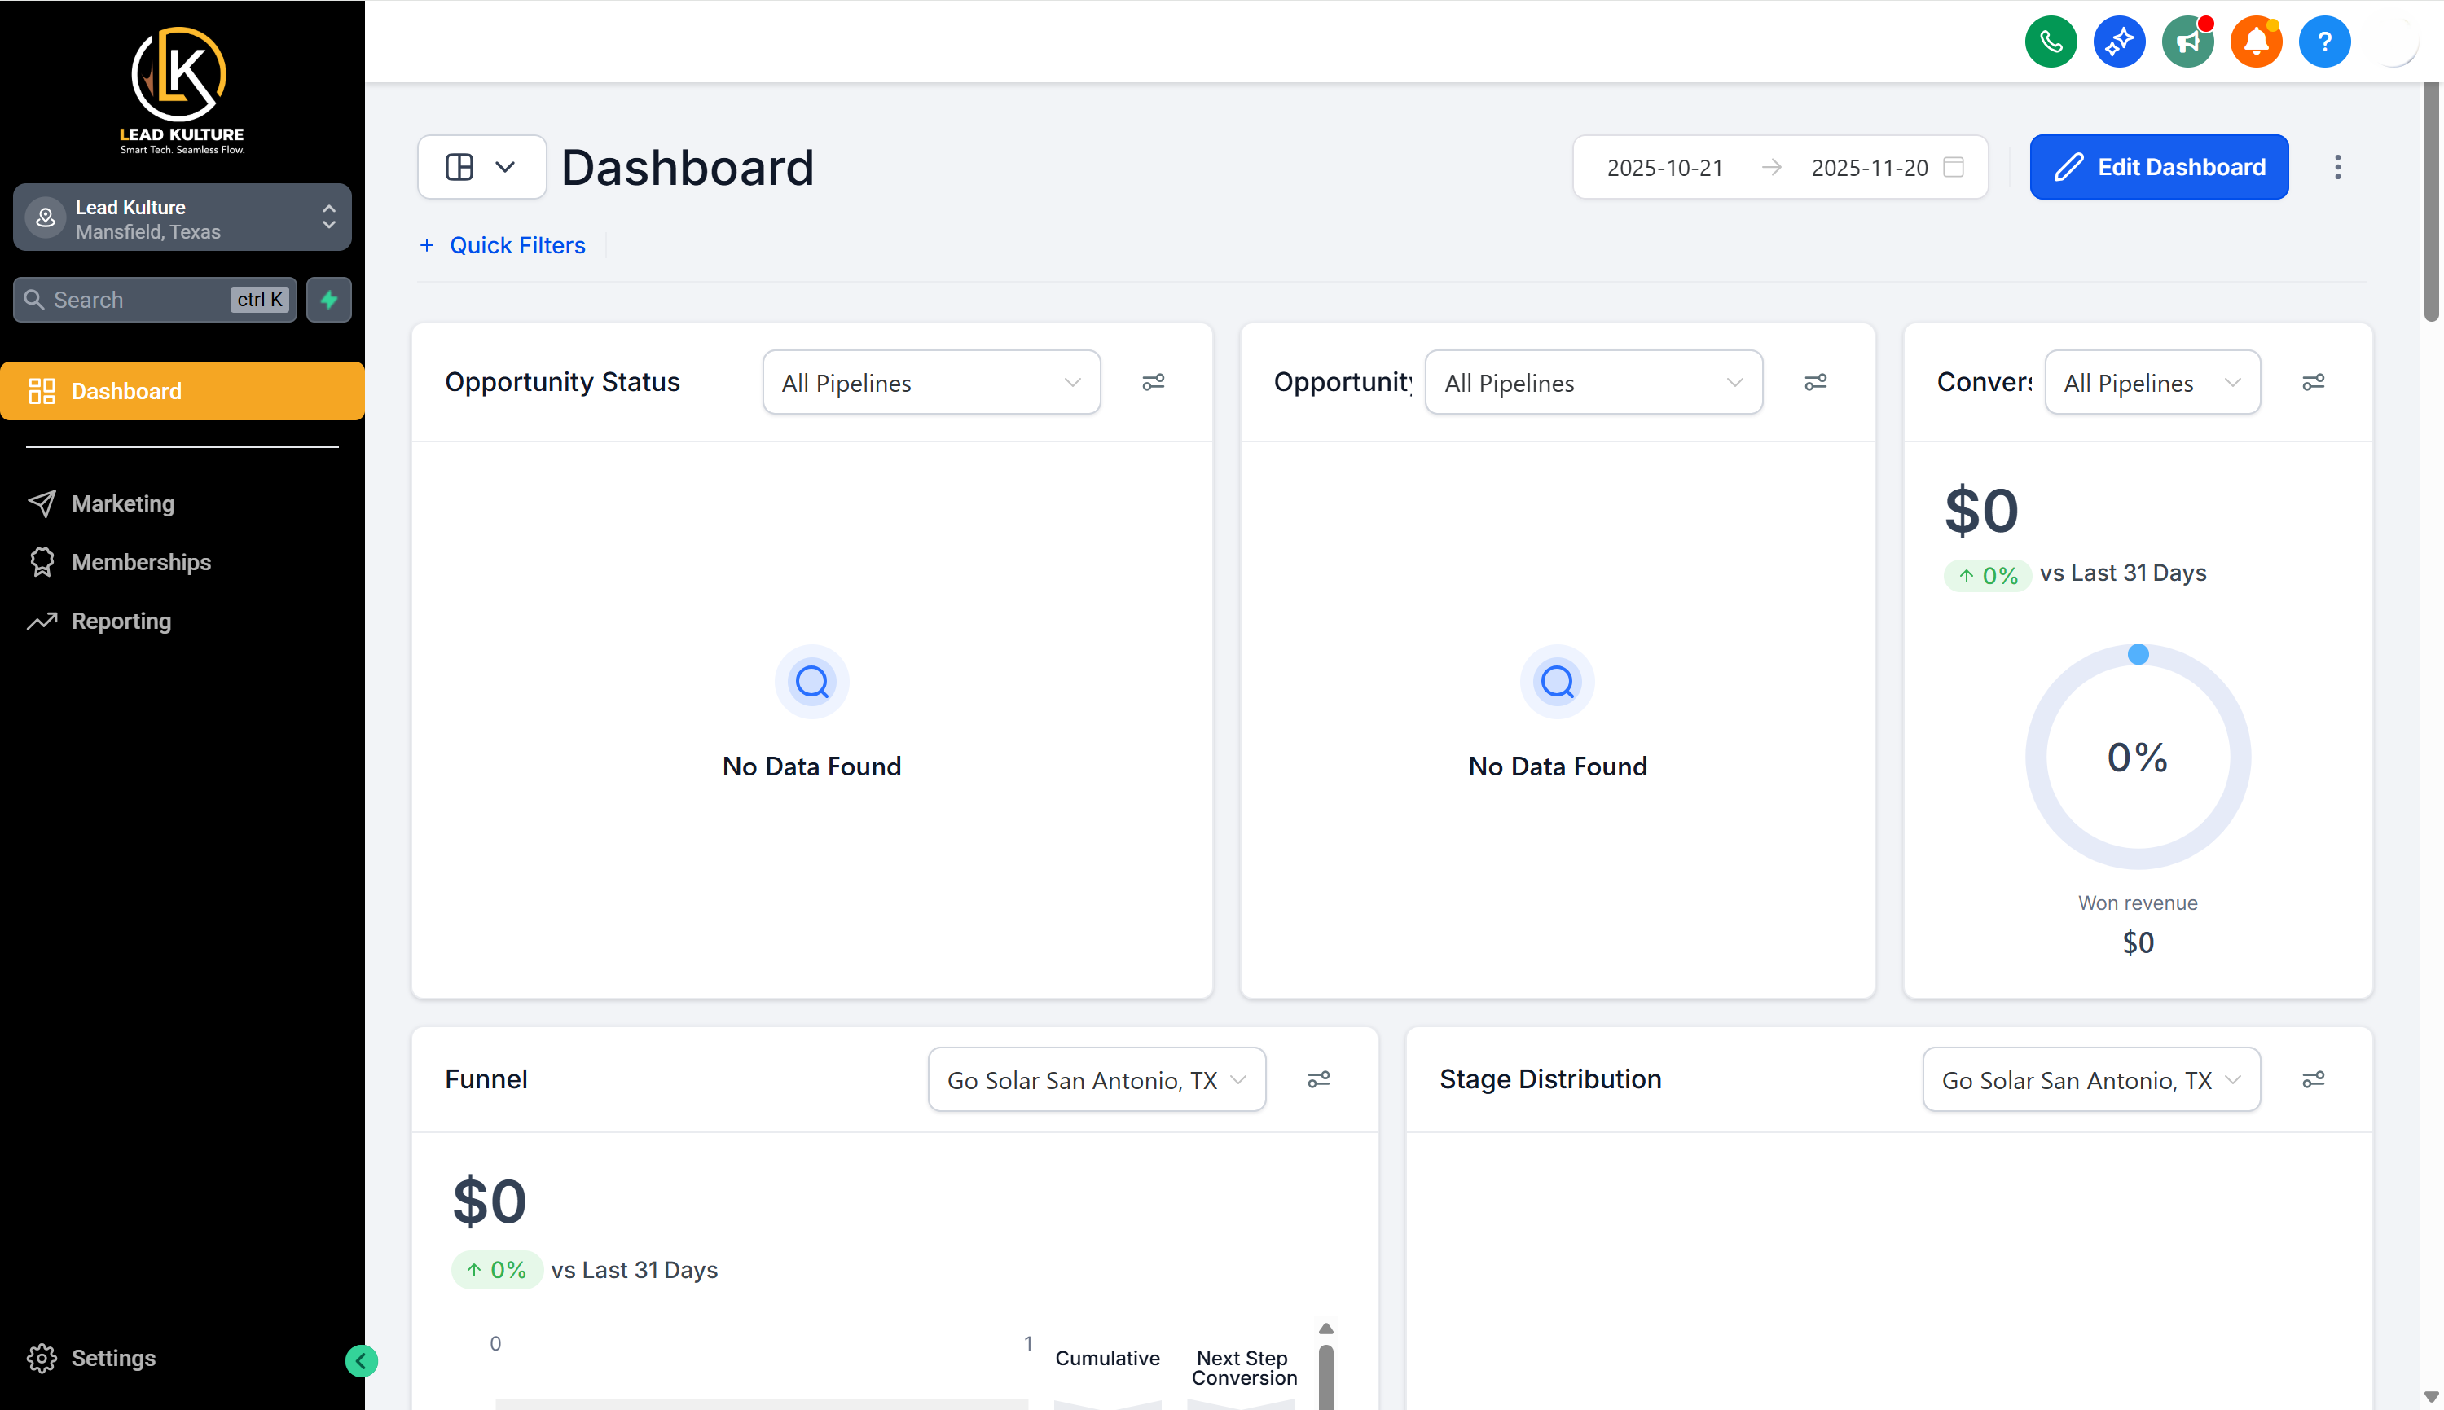This screenshot has height=1410, width=2444.
Task: Open filter settings on Stage Distribution widget
Action: (2314, 1078)
